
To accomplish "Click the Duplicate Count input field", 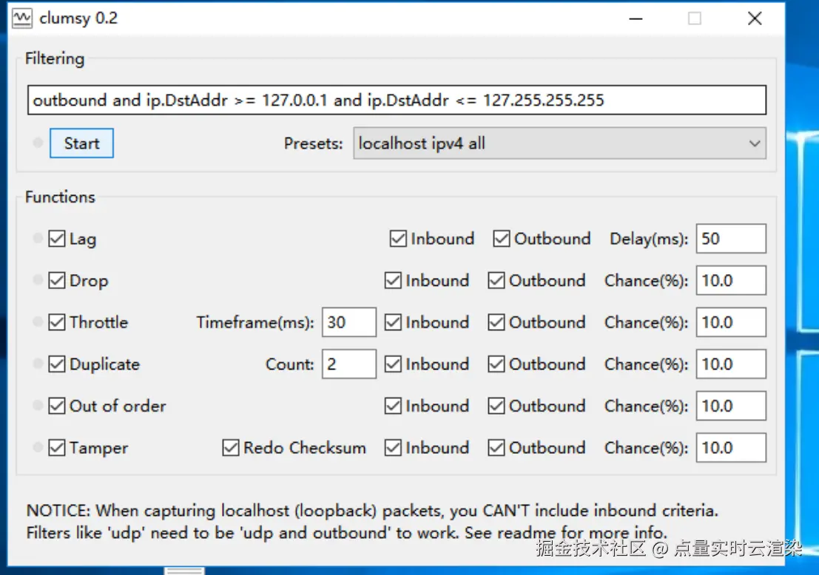I will [349, 364].
